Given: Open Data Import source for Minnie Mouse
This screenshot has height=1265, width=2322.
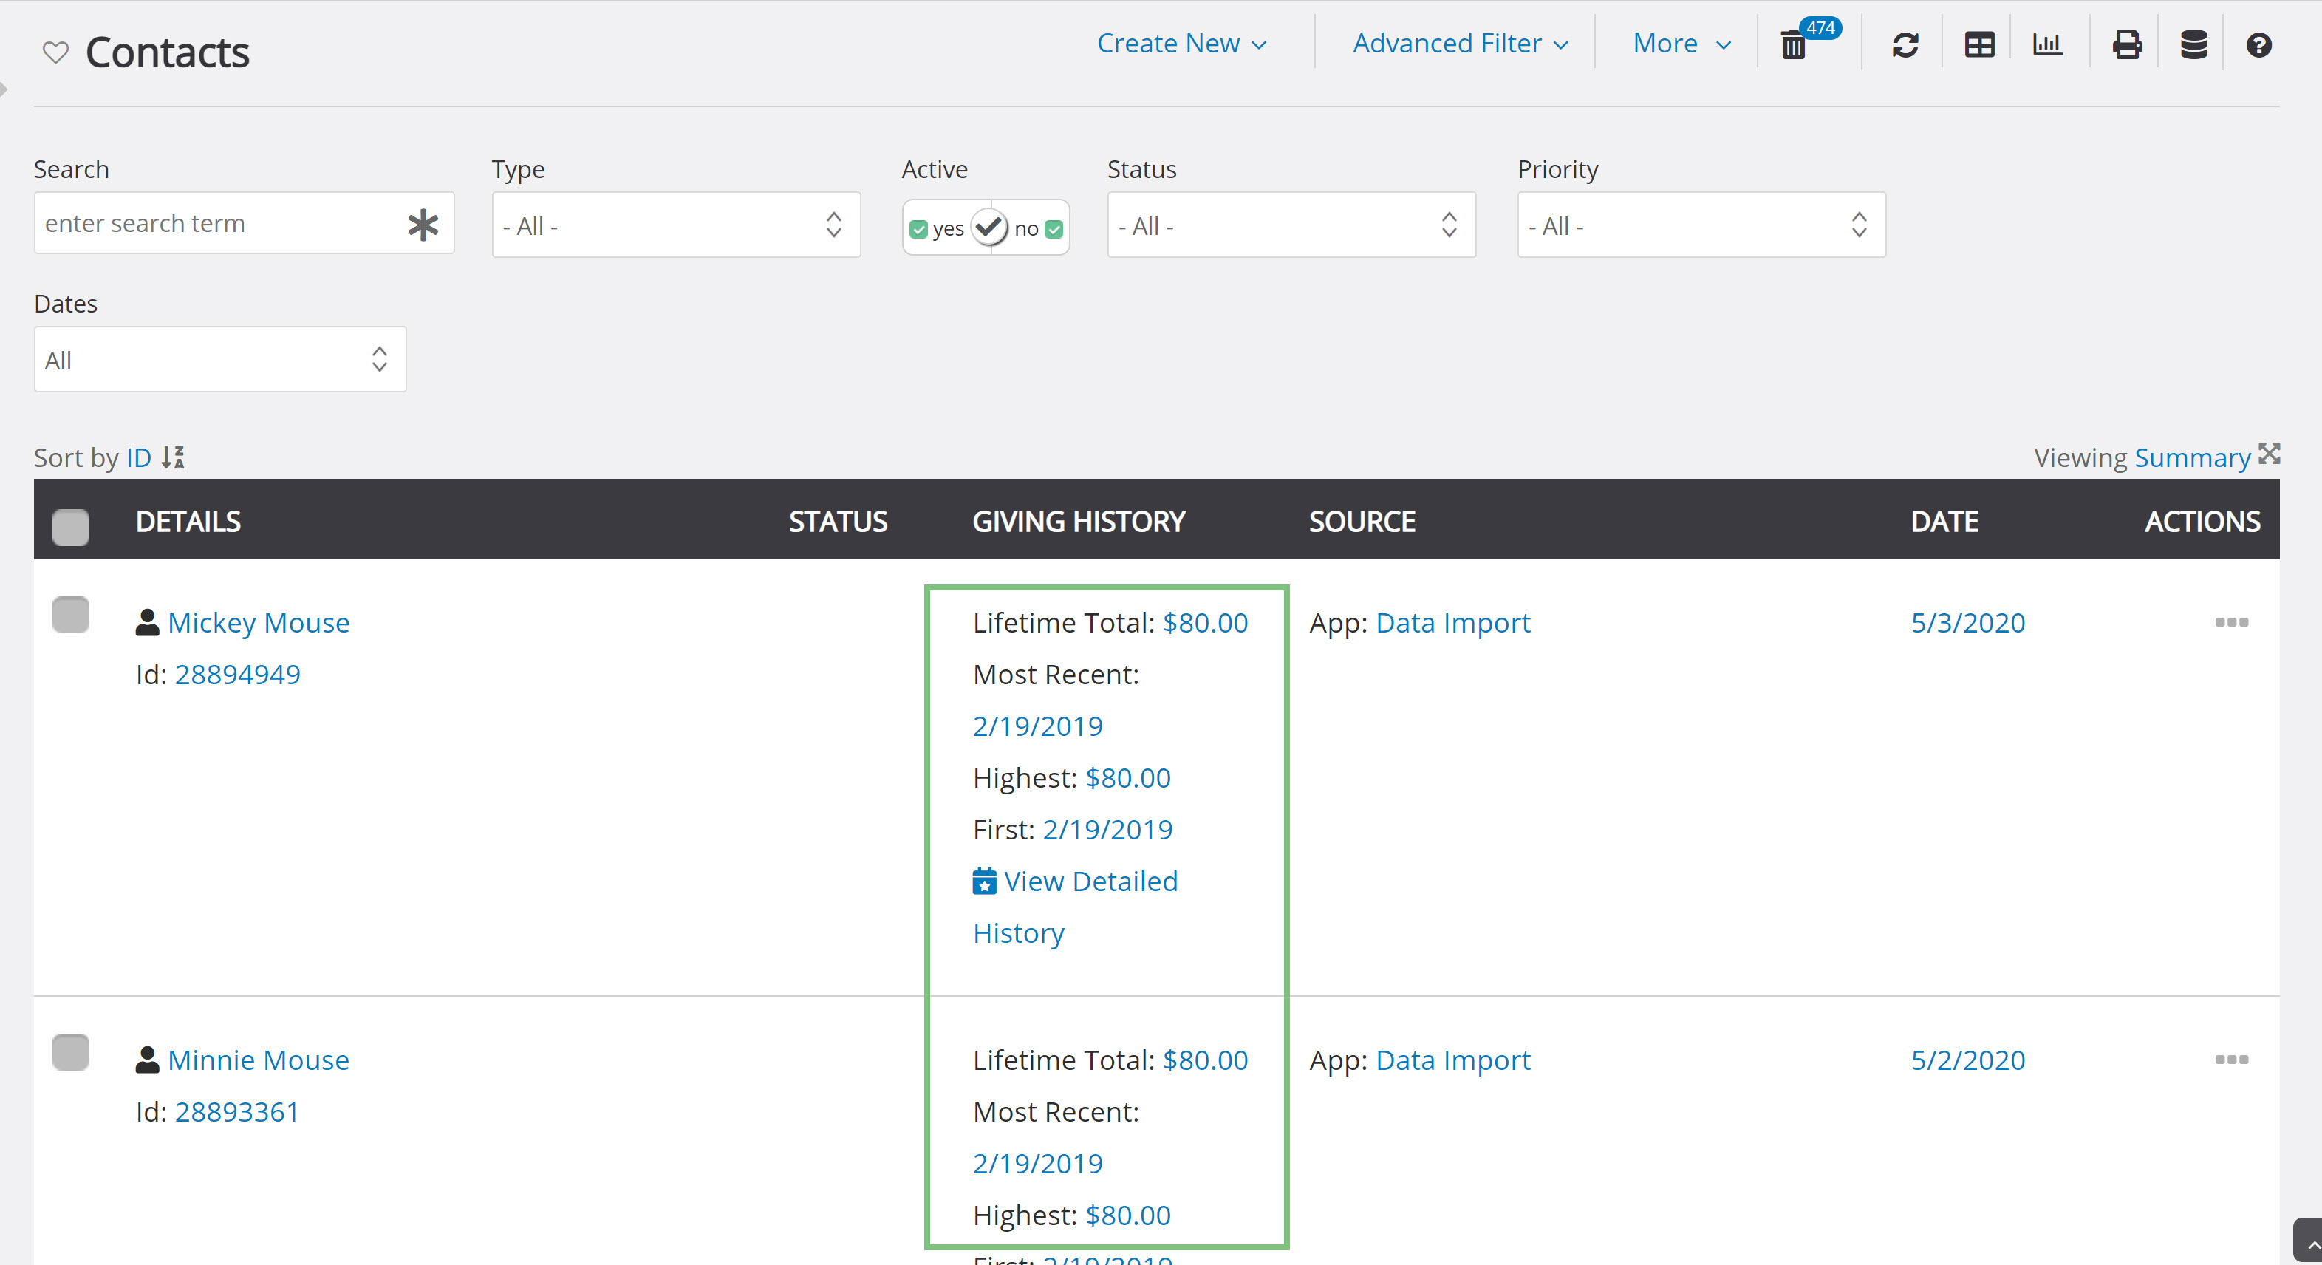Looking at the screenshot, I should pyautogui.click(x=1453, y=1060).
